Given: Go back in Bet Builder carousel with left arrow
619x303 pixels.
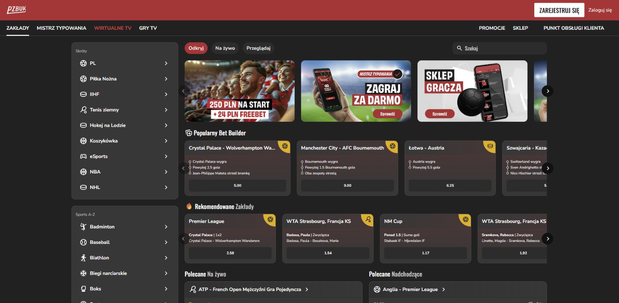Looking at the screenshot, I should [x=183, y=168].
